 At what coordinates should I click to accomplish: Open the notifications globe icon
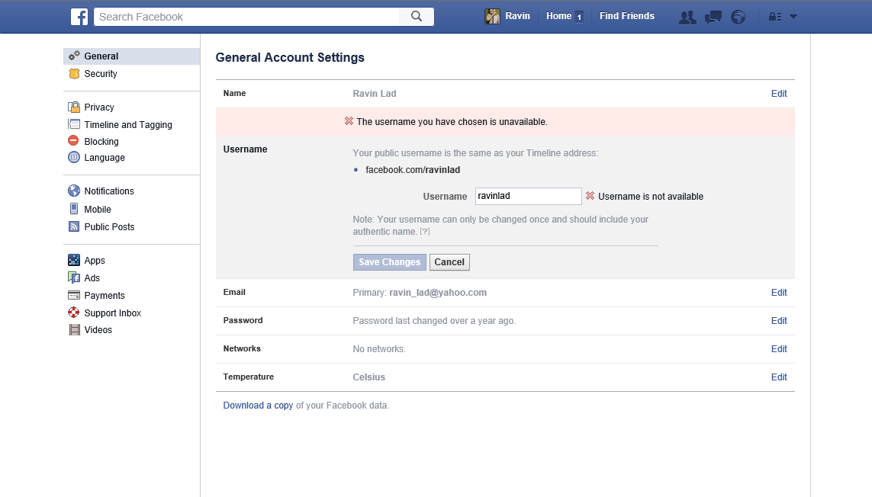738,18
